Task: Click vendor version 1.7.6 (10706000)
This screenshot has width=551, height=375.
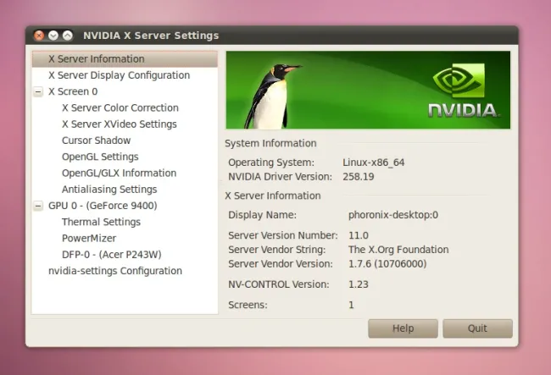Action: 387,264
